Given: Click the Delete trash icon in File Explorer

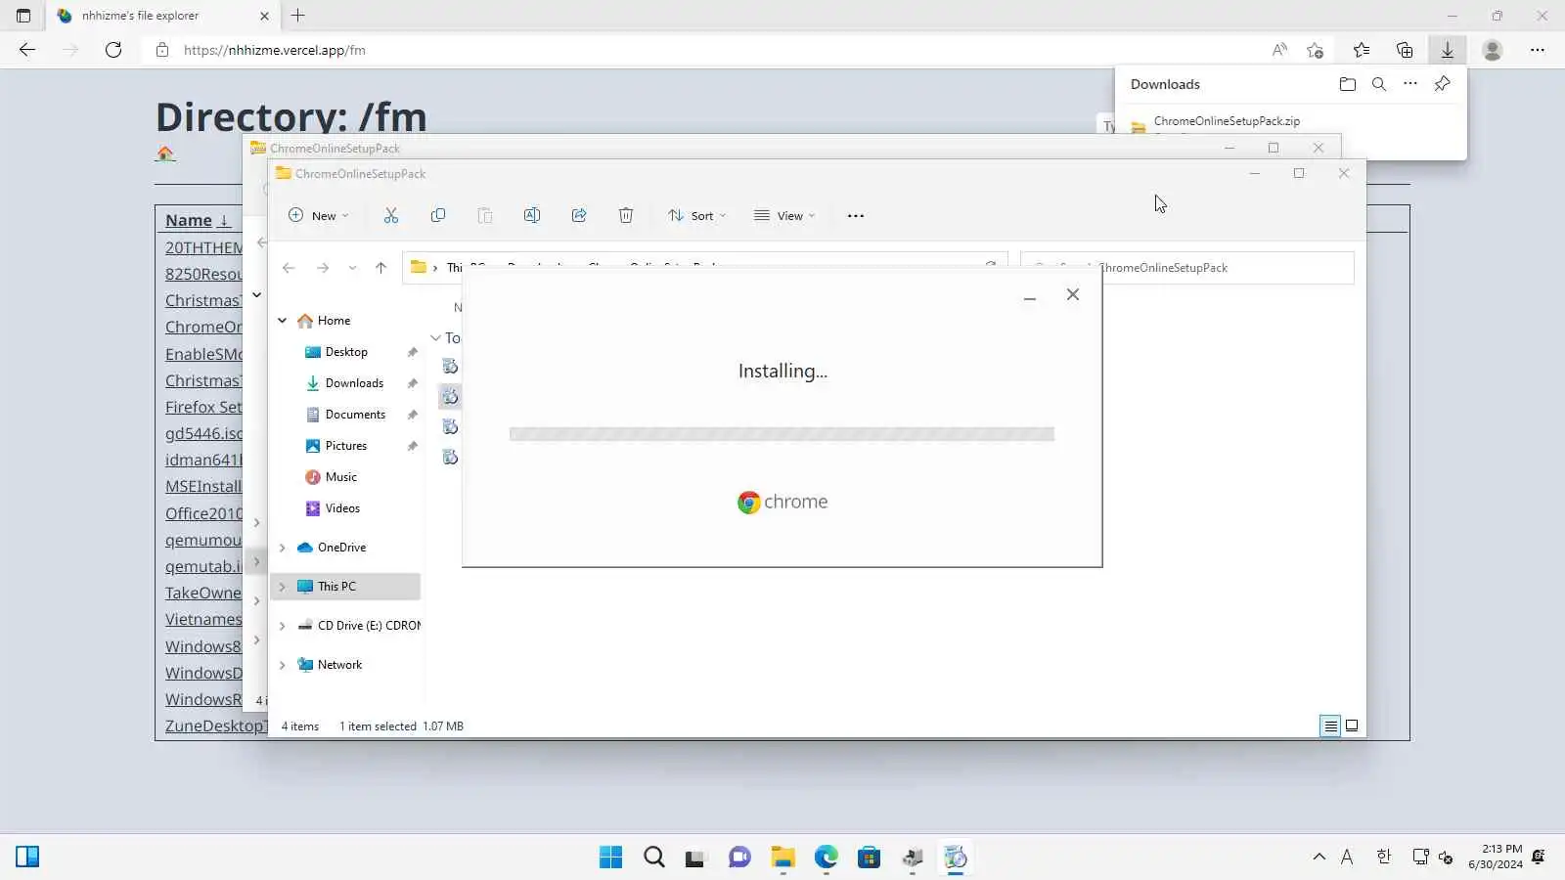Looking at the screenshot, I should [x=626, y=215].
